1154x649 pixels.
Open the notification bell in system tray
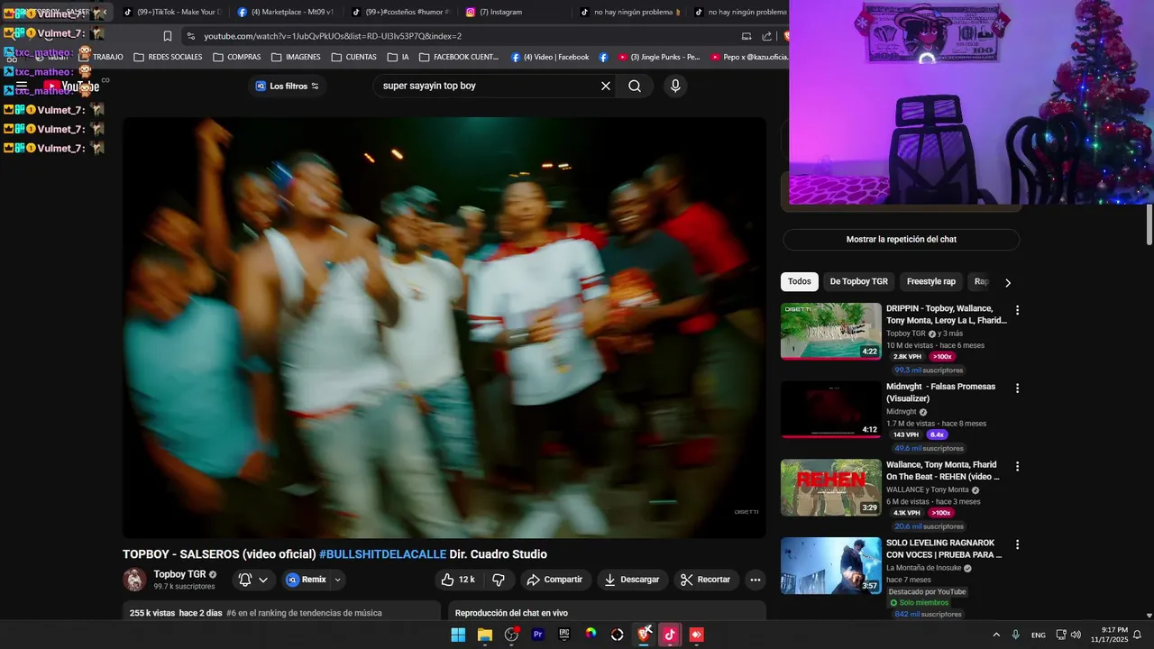point(1137,635)
